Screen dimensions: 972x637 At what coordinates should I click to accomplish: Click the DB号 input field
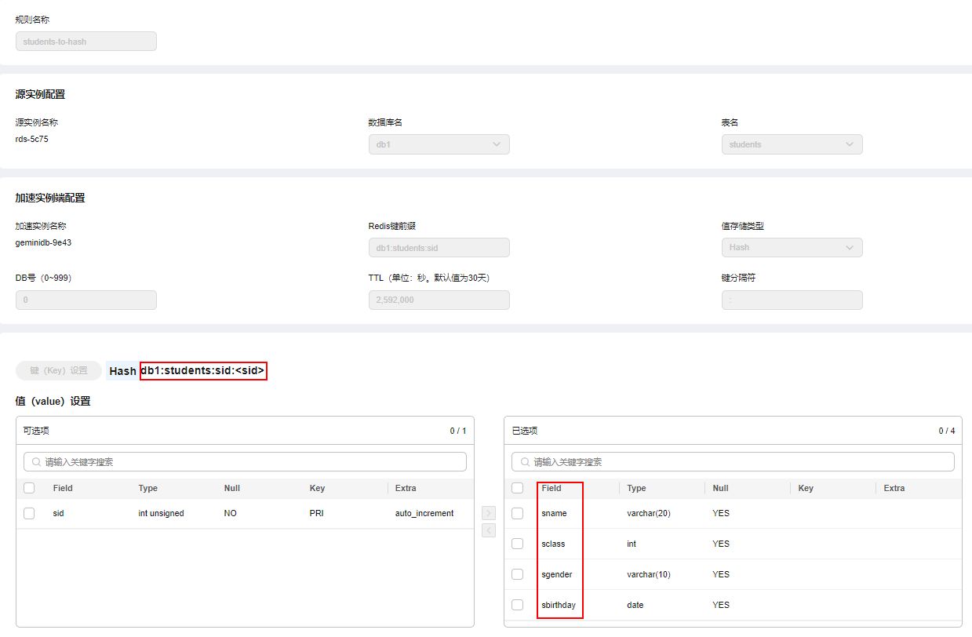coord(86,300)
